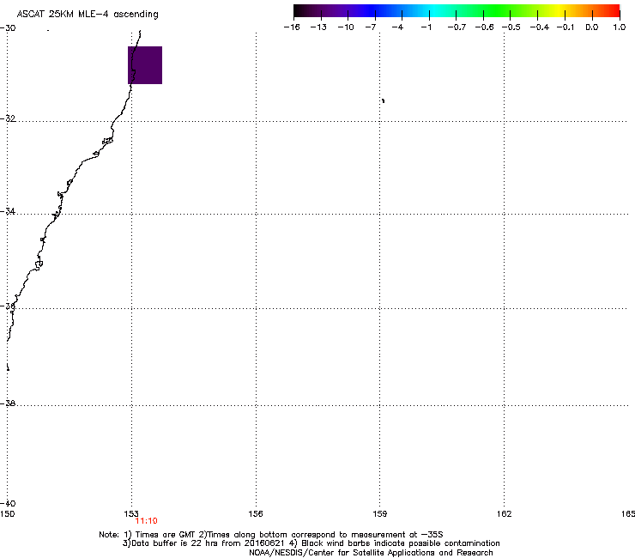
Task: Click the -0.7 label on color scale
Action: click(x=457, y=27)
